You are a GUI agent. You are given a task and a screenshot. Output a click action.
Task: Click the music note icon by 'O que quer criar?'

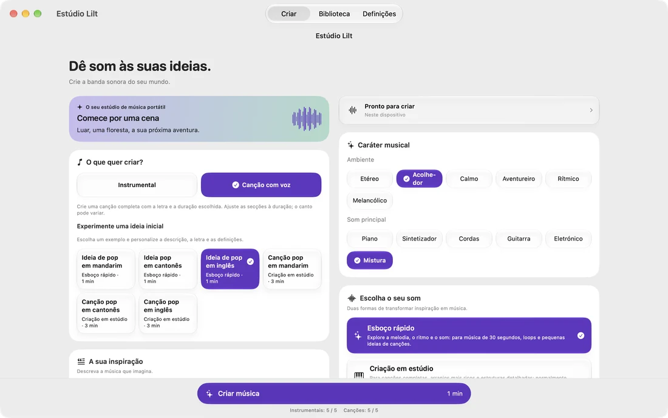[80, 162]
